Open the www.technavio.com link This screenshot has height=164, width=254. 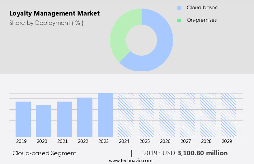point(131,161)
